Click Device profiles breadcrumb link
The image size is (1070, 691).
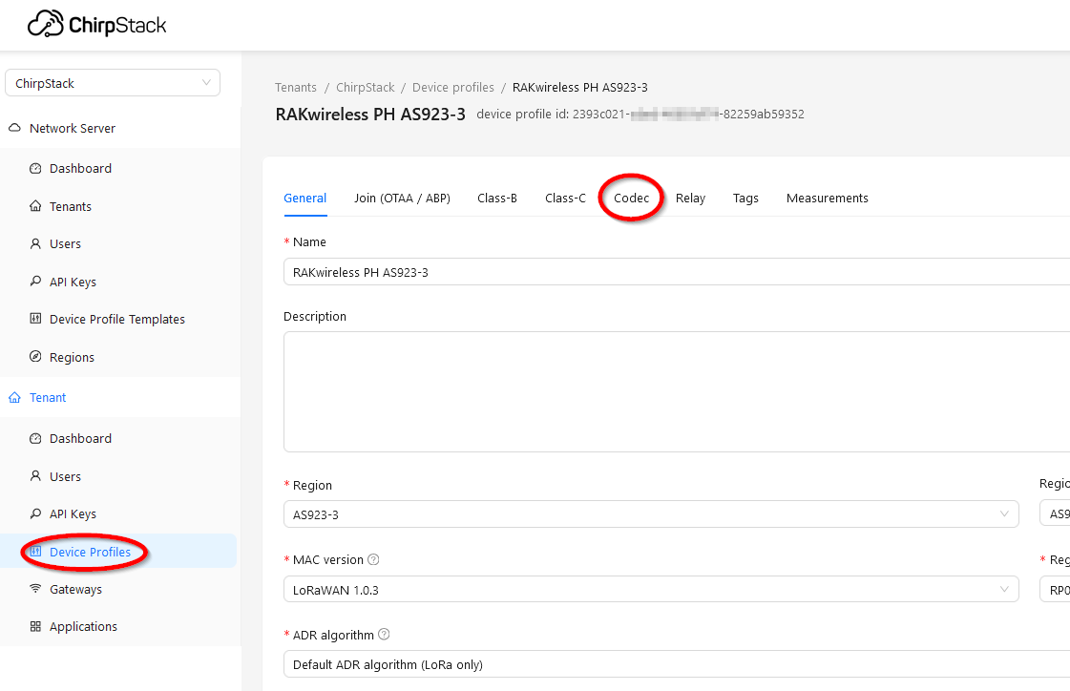pyautogui.click(x=452, y=88)
